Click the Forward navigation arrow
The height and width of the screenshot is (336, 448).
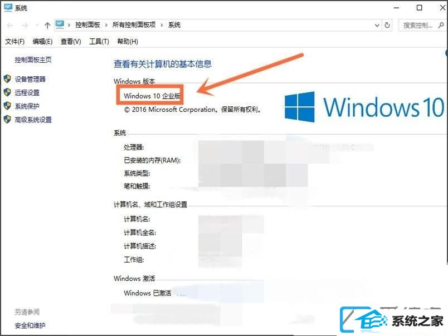point(25,26)
